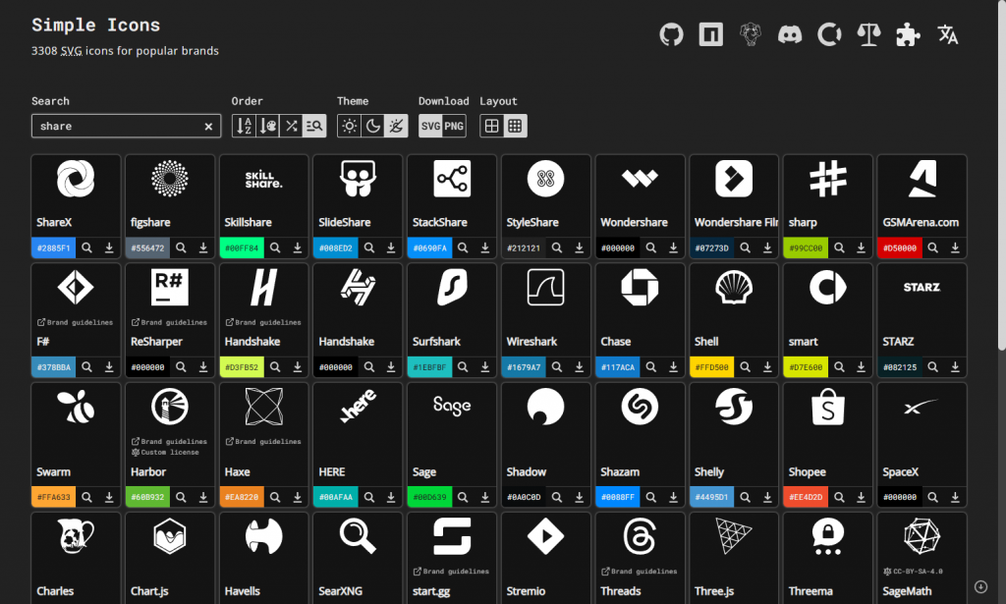Open the npm package icon
Viewport: 1006px width, 604px height.
[x=711, y=34]
